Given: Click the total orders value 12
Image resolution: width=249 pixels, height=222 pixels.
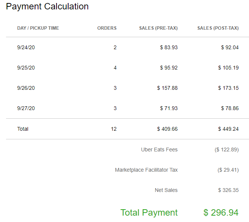Looking at the screenshot, I should tap(114, 129).
